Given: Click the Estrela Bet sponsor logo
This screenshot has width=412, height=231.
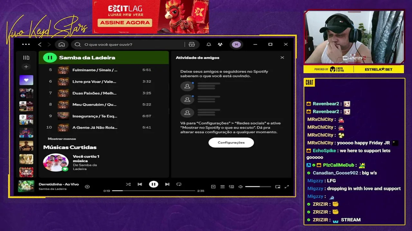Looking at the screenshot, I should [379, 69].
